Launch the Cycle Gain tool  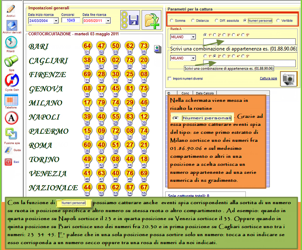point(11,80)
